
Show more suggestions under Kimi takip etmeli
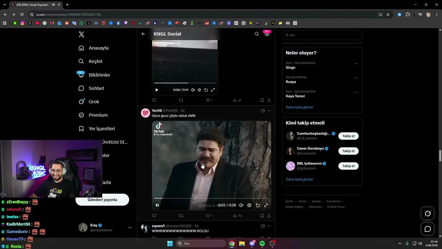[299, 179]
